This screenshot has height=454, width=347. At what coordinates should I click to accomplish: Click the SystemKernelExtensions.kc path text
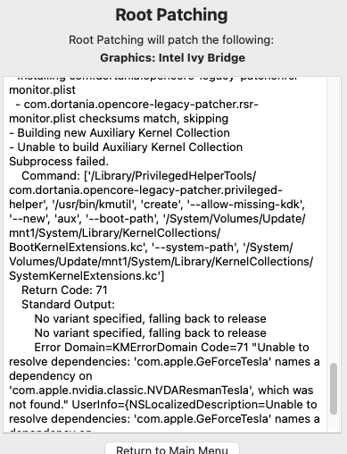click(x=85, y=276)
